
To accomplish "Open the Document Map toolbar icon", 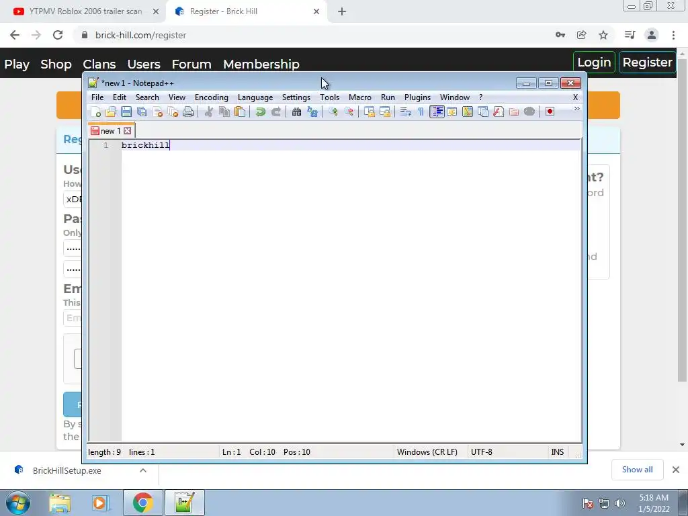I will tap(468, 112).
